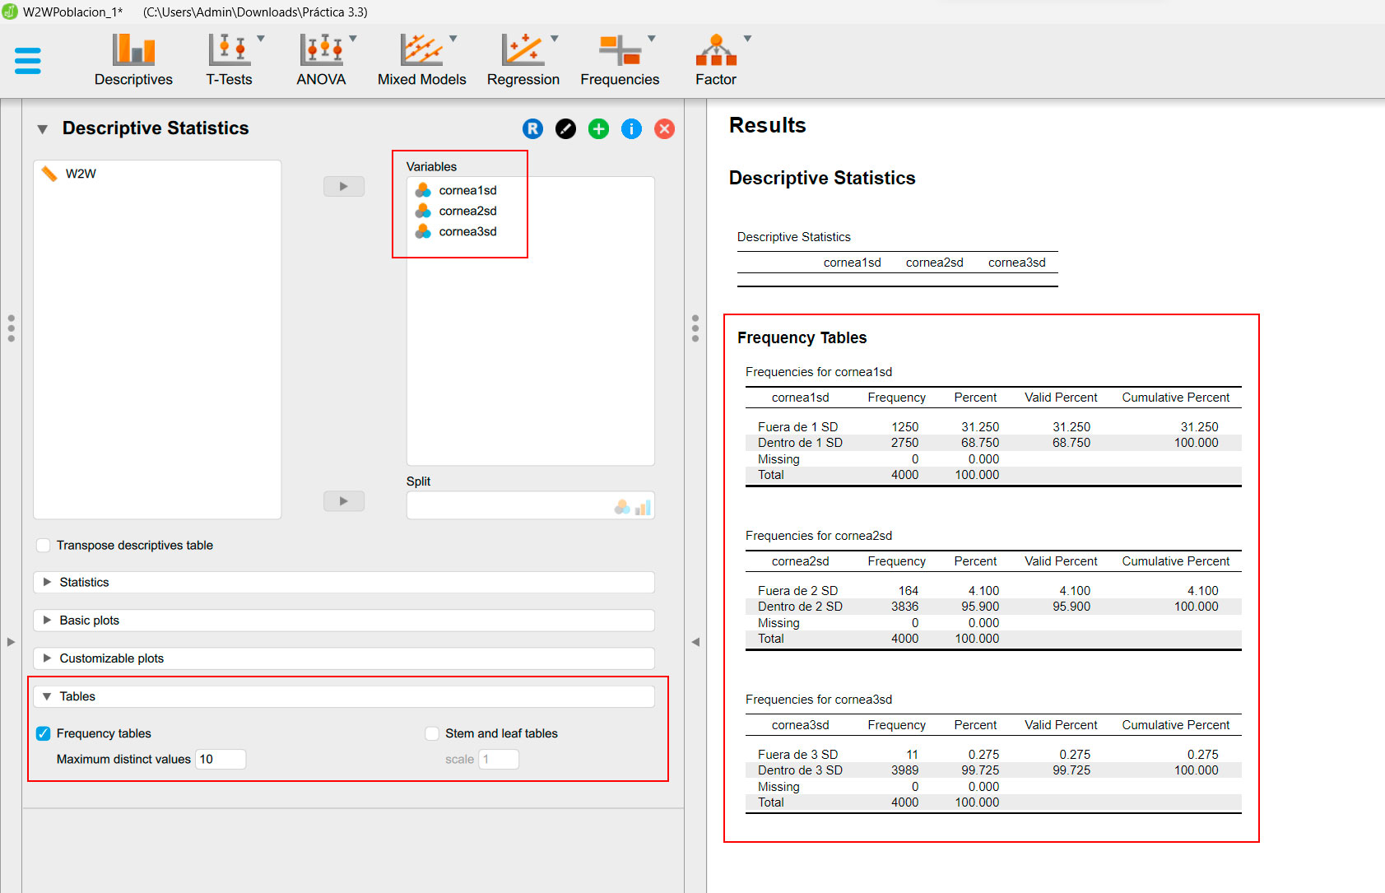
Task: Open the hamburger main menu
Action: [x=27, y=61]
